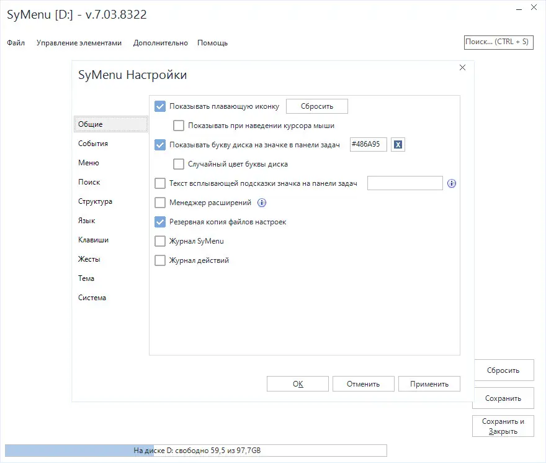Click the Отменить button
Image resolution: width=546 pixels, height=463 pixels.
click(x=363, y=384)
